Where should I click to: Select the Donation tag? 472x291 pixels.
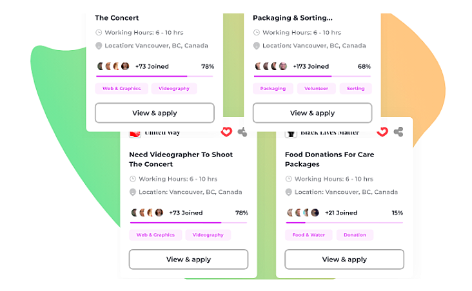point(355,235)
